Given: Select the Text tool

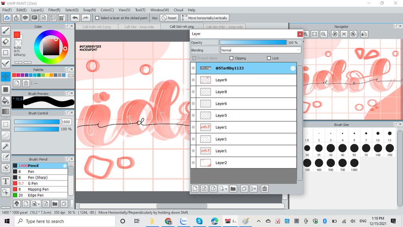Looking at the screenshot, I should pyautogui.click(x=6, y=181).
